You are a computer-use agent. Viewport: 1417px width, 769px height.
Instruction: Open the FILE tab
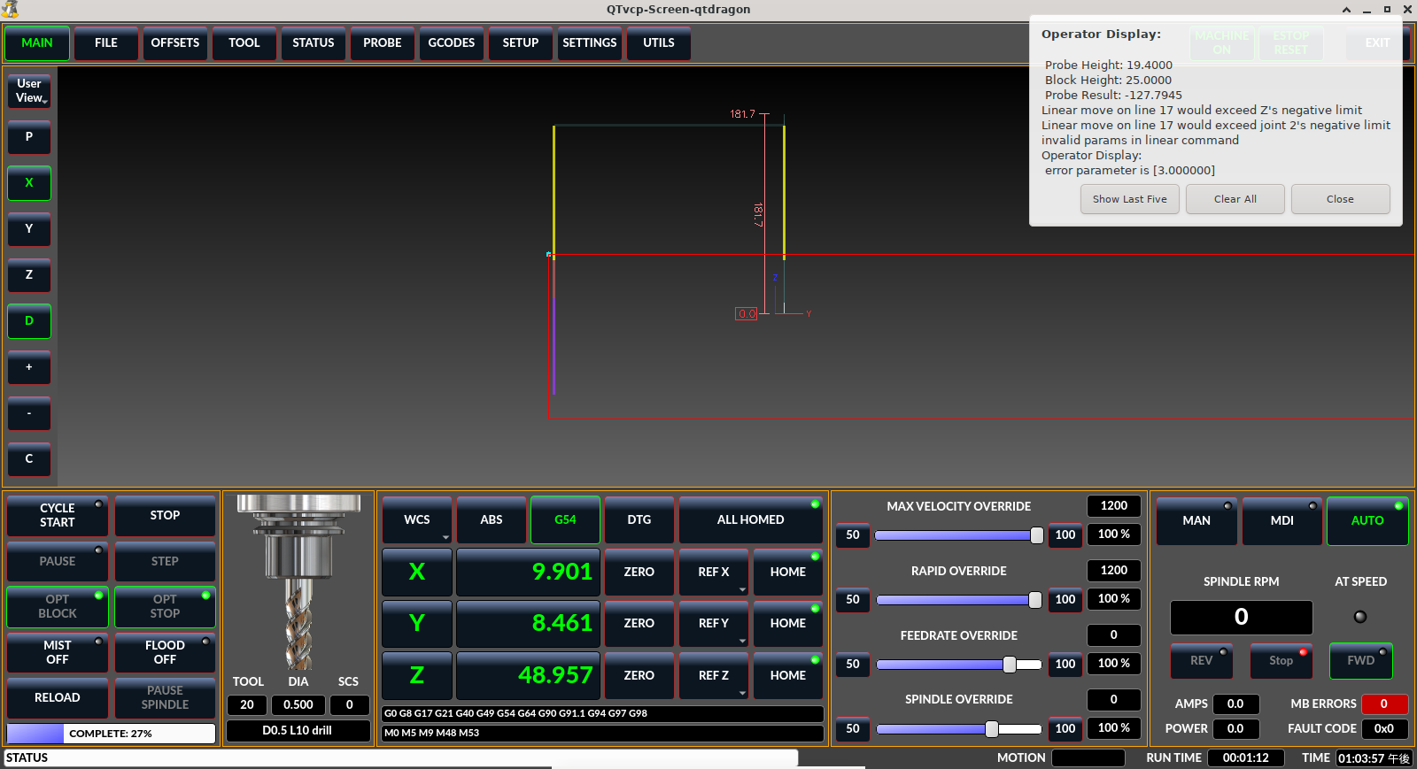[106, 43]
